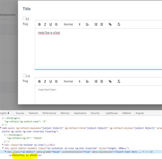
Task: Switch to the Sources DevTools tab
Action: (20, 113)
